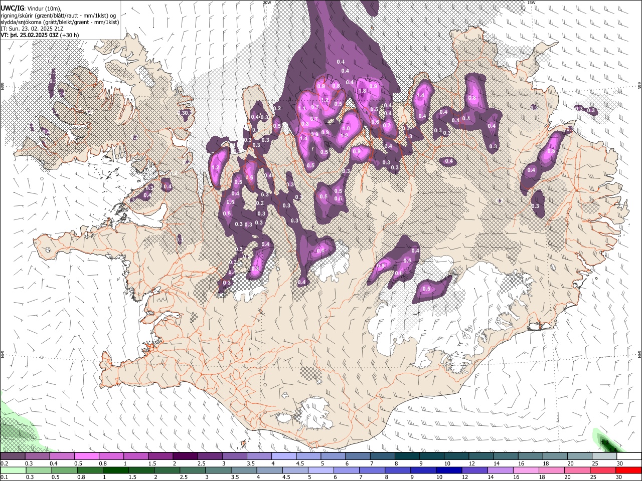Select the dark teal snow swatch between 8 and 9

pos(407,456)
